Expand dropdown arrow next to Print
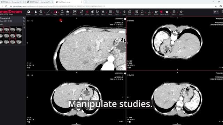Image resolution: width=223 pixels, height=125 pixels. (x=133, y=12)
